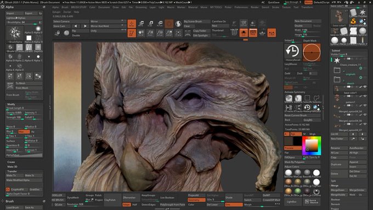Viewport: 373px width, 210px height.
Task: Select the large BrushAlpha thumbnail
Action: pos(15,34)
